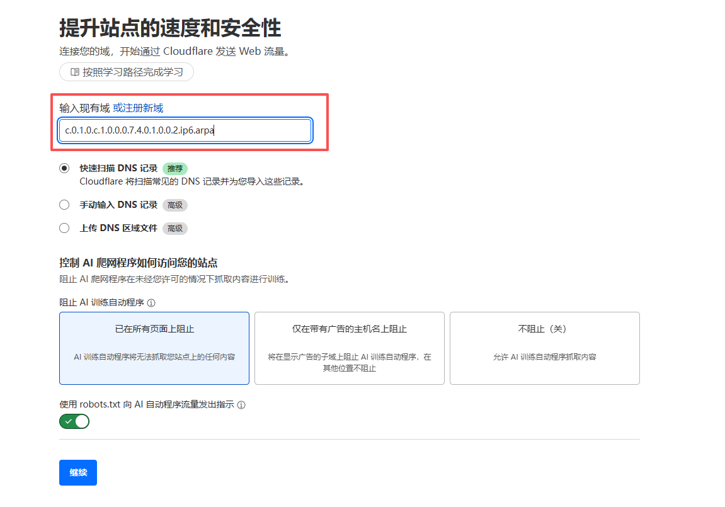This screenshot has height=507, width=725.
Task: Open the info icon next to robots.txt setting
Action: (x=241, y=405)
